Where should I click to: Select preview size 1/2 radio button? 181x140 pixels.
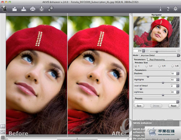pyautogui.click(x=146, y=66)
